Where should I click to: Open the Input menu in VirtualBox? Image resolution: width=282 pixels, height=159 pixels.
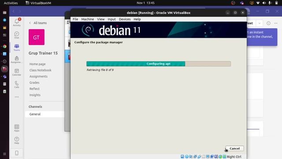pos(111,19)
